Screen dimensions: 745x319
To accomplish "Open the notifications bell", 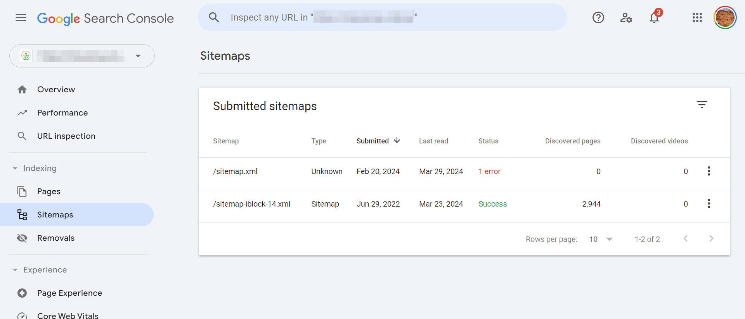I will [654, 18].
